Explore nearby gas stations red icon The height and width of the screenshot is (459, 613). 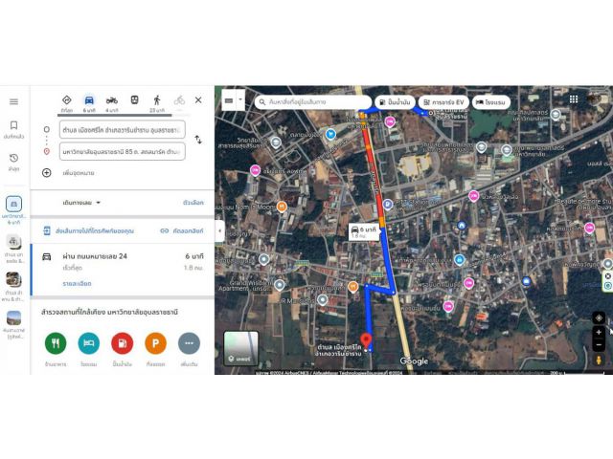point(123,343)
